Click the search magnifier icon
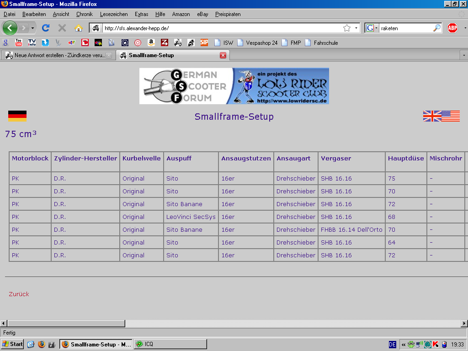The height and width of the screenshot is (351, 468). 437,28
